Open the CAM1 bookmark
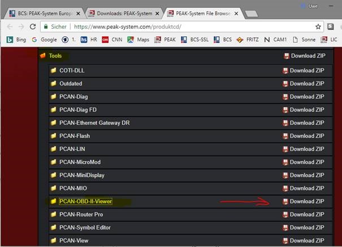 [275, 40]
